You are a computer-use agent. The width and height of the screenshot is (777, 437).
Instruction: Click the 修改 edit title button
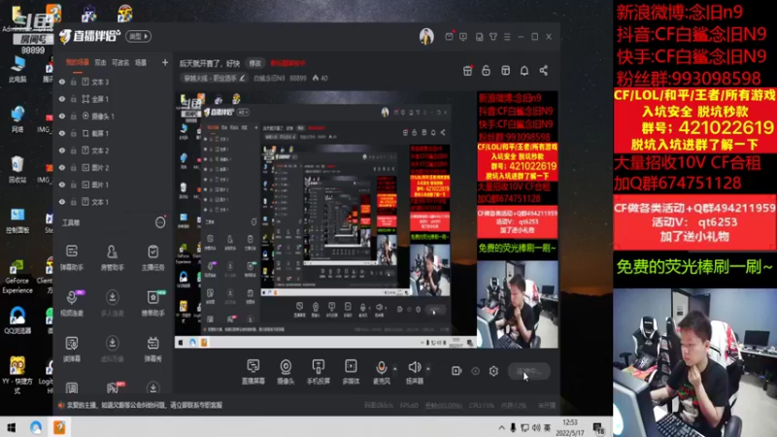[x=255, y=63]
